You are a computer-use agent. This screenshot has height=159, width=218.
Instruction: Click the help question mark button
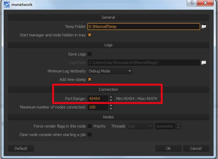pos(192,3)
